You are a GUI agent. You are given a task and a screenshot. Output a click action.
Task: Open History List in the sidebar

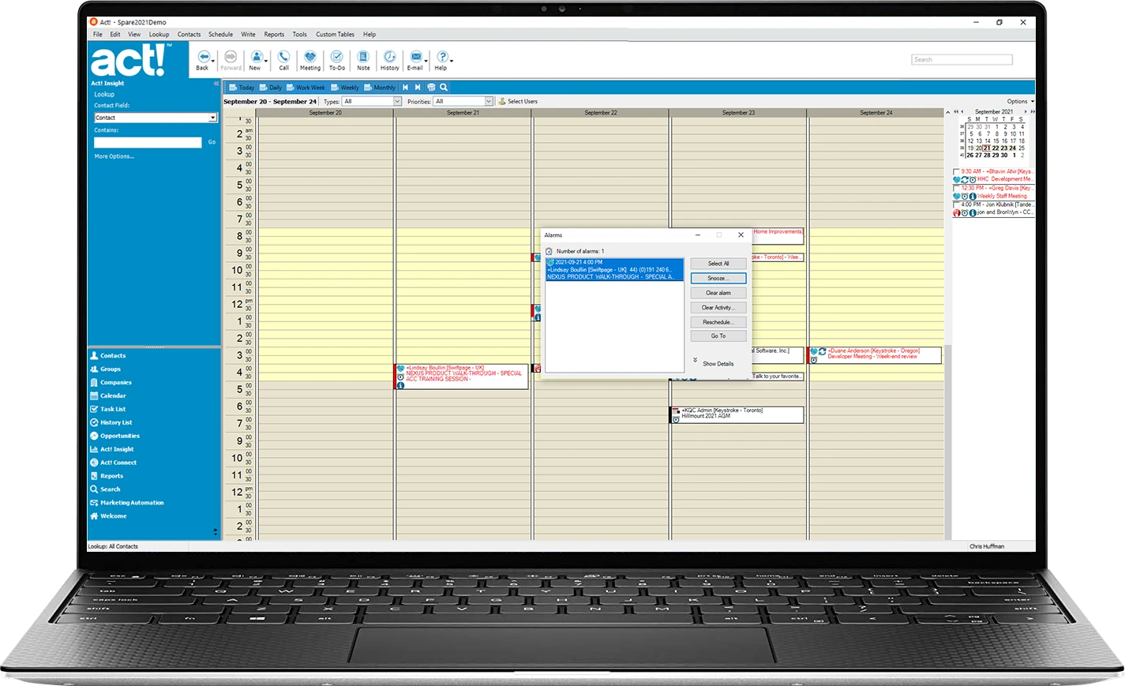pyautogui.click(x=111, y=423)
